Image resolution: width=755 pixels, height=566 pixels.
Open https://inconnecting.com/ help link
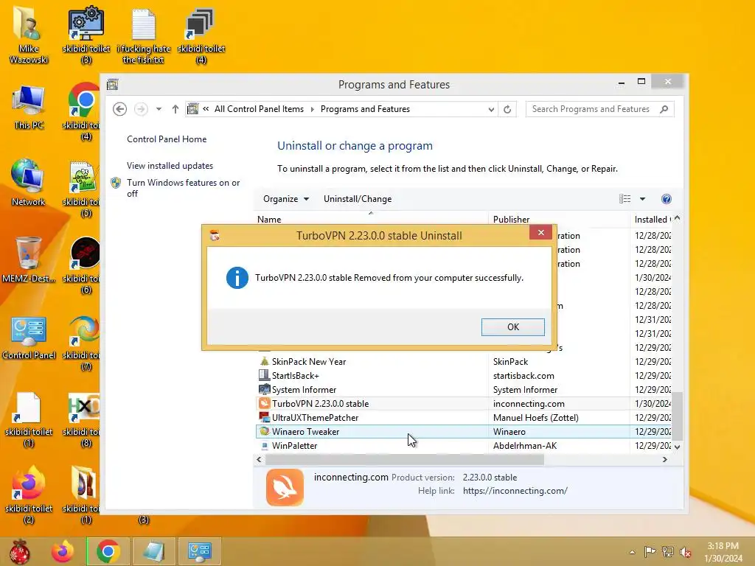tap(515, 491)
